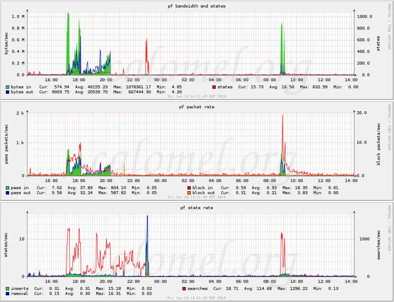Click the '22:00' time label on state rate graph
The image size is (394, 302).
pyautogui.click(x=133, y=282)
